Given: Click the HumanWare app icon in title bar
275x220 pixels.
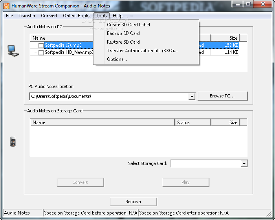Looking at the screenshot, I should pyautogui.click(x=6, y=5).
